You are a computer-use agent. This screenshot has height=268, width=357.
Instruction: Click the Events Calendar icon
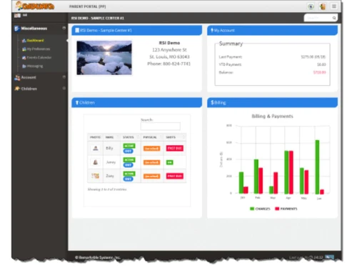click(24, 58)
